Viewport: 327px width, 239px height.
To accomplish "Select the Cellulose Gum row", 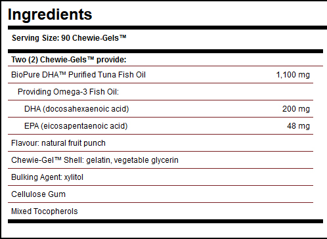I will click(160, 194).
